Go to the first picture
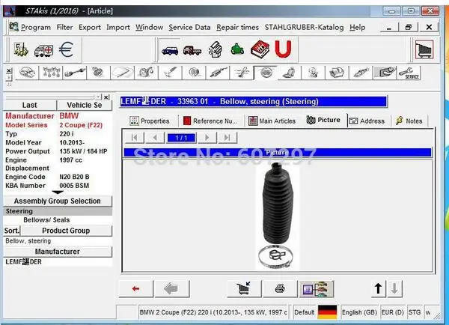This screenshot has height=325, width=449. (x=134, y=138)
